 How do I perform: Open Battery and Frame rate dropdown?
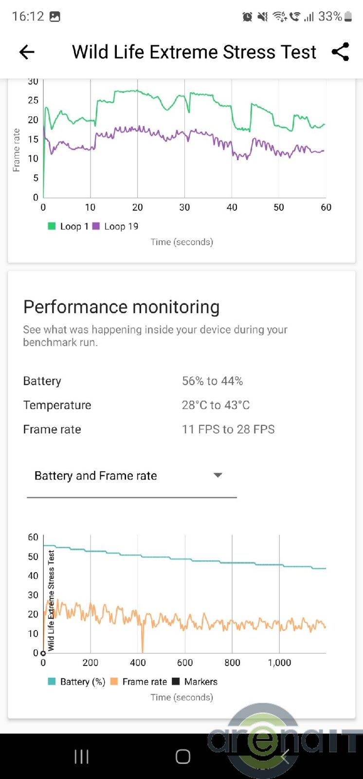(x=95, y=476)
